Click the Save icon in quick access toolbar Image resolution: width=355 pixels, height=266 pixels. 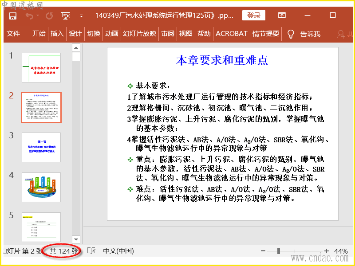13,16
